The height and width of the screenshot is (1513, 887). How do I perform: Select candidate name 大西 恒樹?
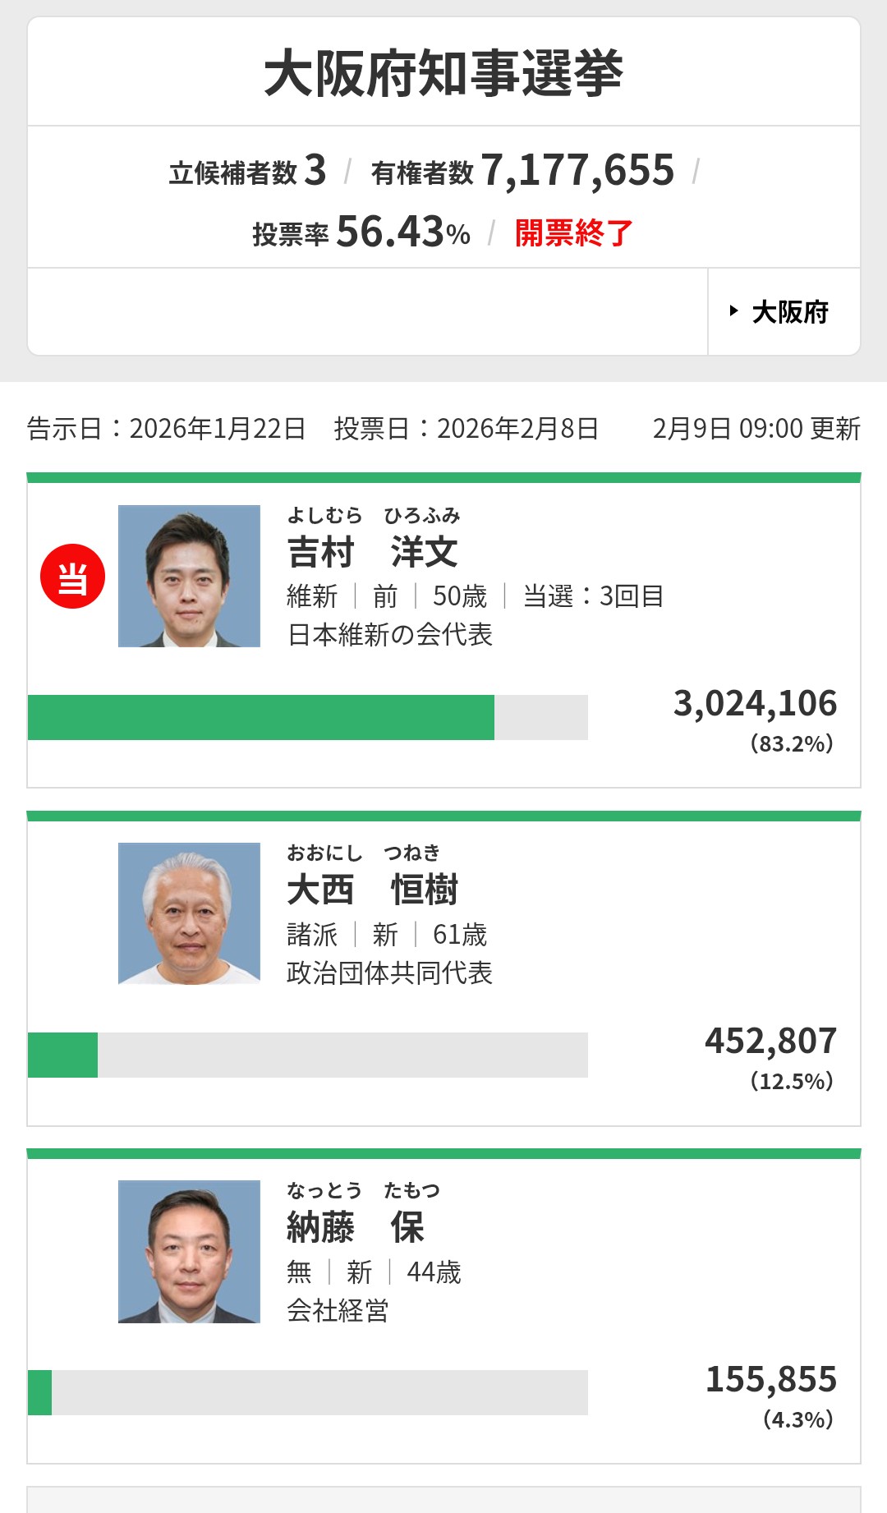click(372, 890)
